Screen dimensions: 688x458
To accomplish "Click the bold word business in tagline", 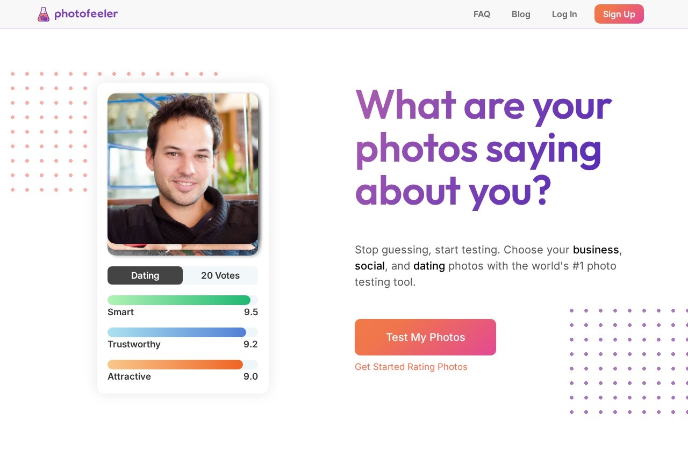I will [596, 250].
